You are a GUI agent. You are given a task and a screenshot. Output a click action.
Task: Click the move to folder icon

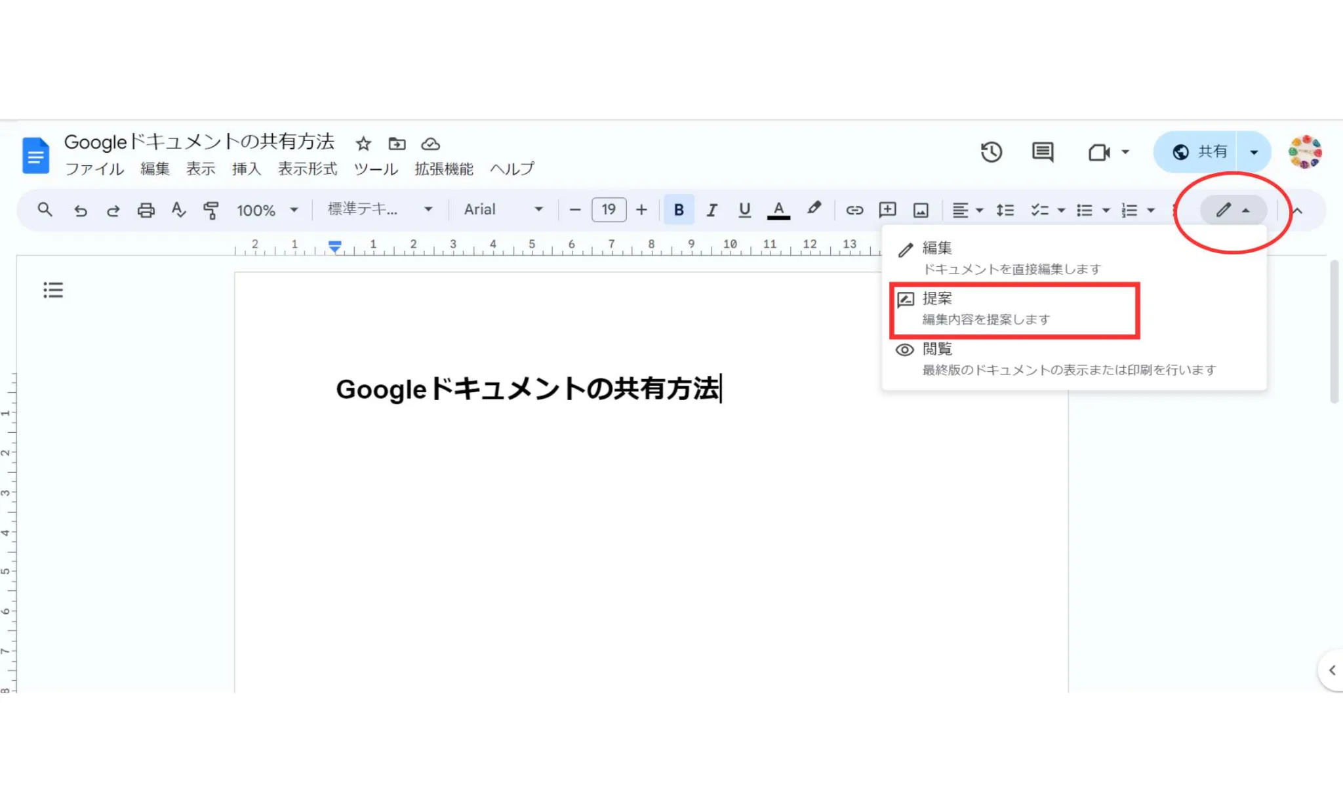pyautogui.click(x=397, y=144)
